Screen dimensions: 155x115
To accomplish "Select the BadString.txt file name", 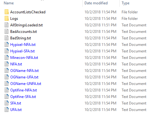I will tap(20, 38).
